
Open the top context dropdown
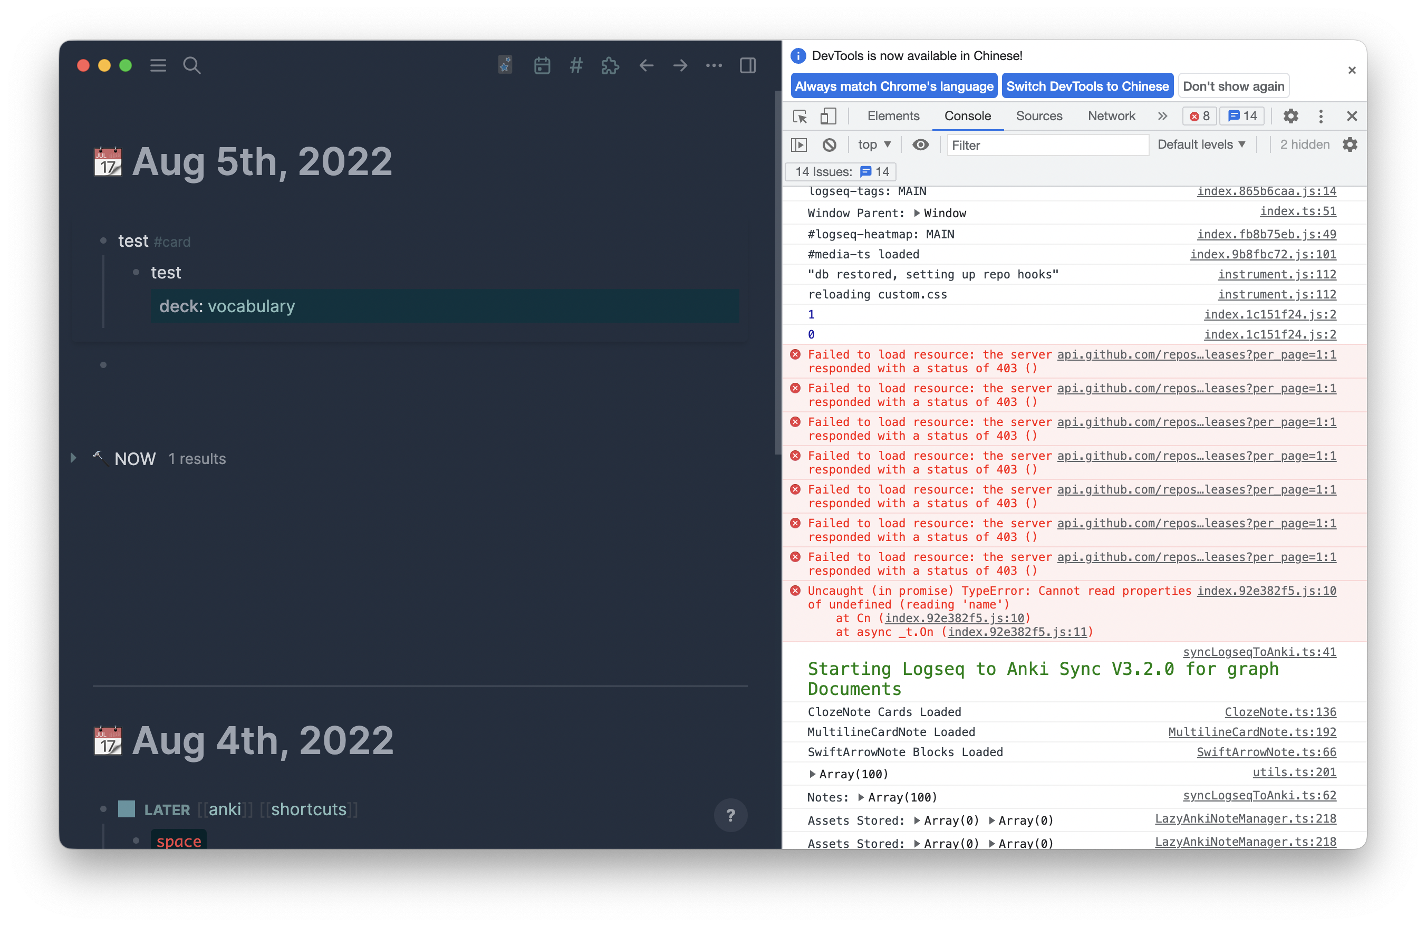(x=873, y=144)
